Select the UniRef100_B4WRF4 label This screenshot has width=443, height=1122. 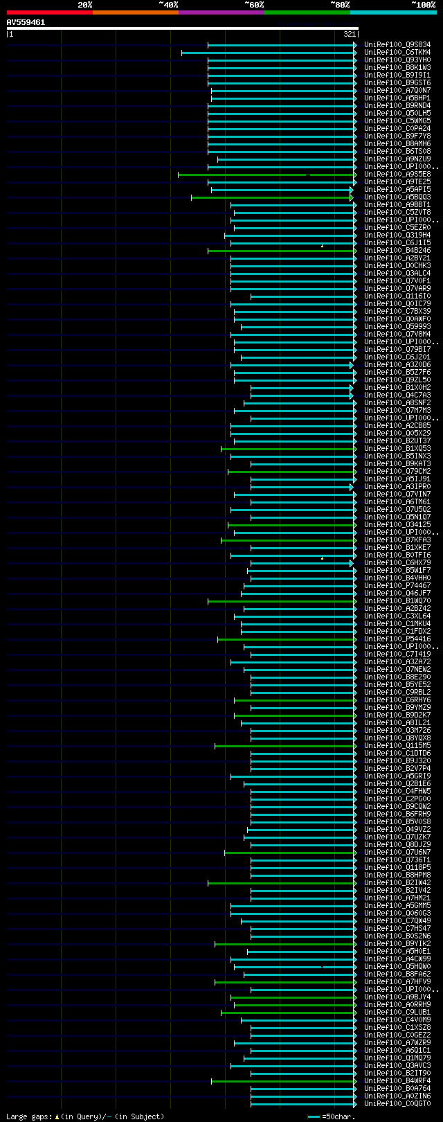397,1081
